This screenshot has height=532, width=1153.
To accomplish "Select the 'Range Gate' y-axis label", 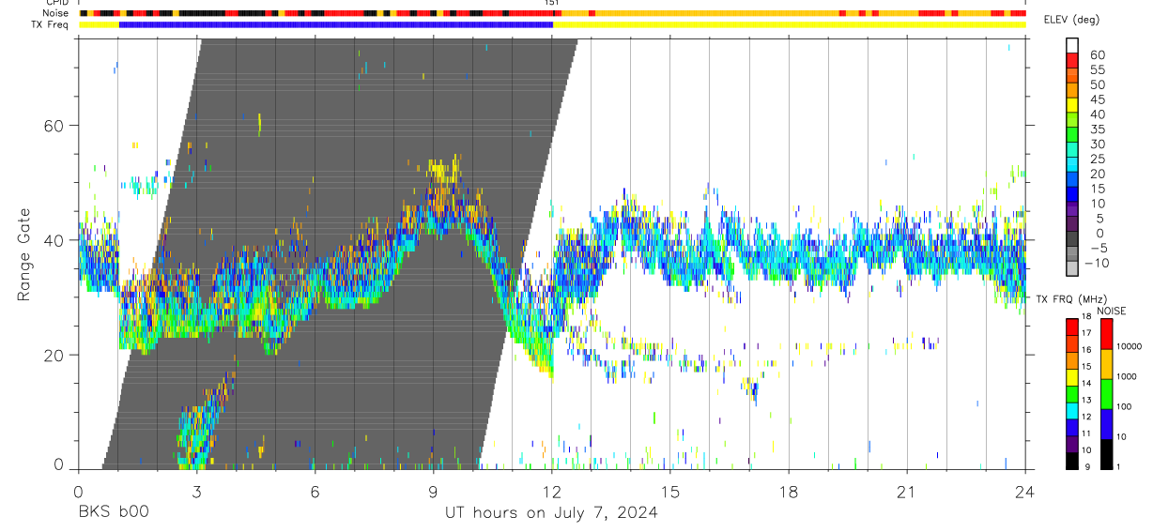I will (x=25, y=254).
